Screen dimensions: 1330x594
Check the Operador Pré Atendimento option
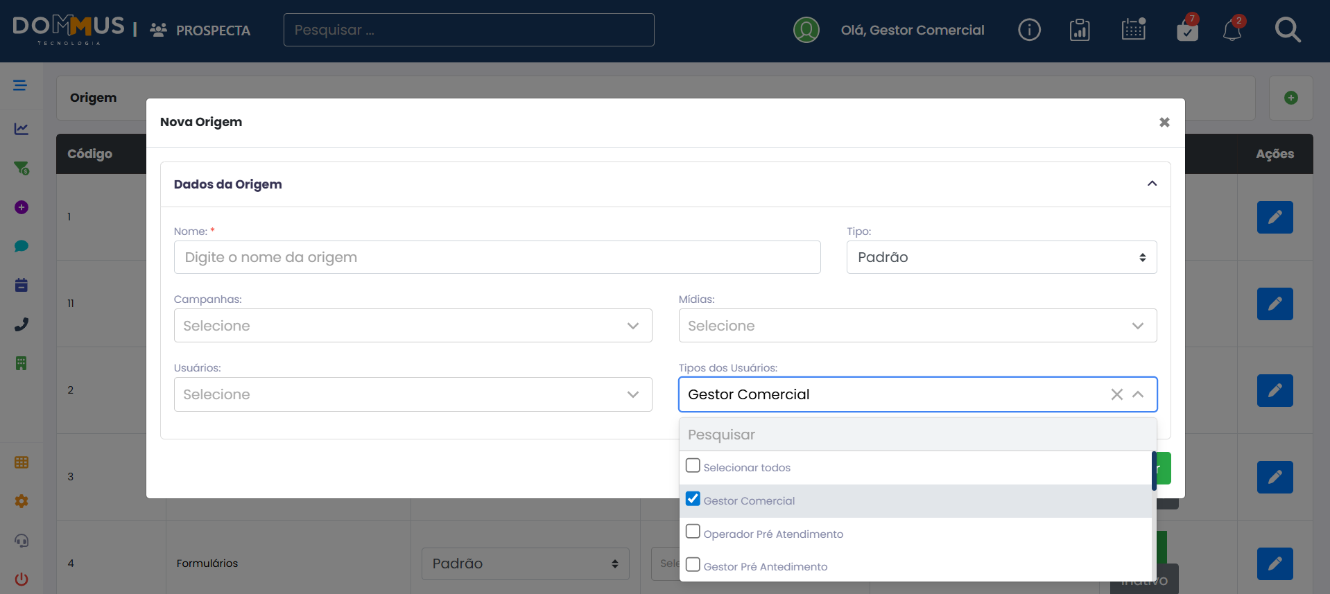(693, 532)
